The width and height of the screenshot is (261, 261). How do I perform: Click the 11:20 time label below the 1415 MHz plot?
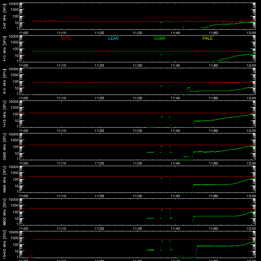(x=100, y=131)
